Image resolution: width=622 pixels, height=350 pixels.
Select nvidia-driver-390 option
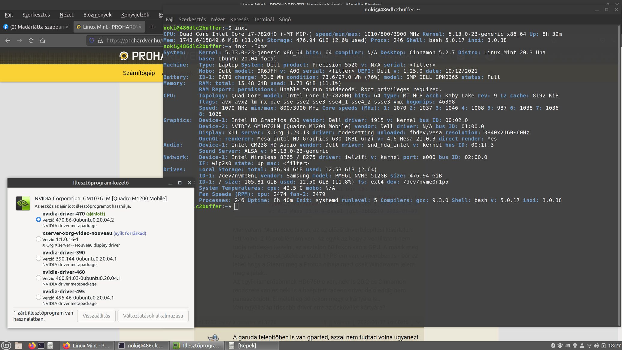[38, 258]
